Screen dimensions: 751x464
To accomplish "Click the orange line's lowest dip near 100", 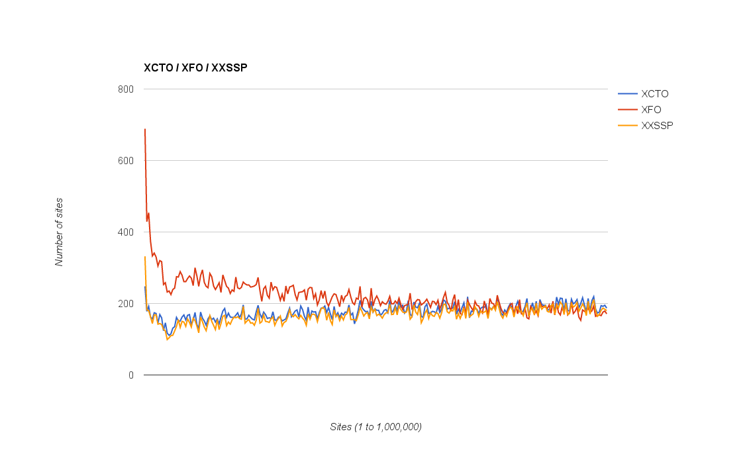I will coord(167,339).
